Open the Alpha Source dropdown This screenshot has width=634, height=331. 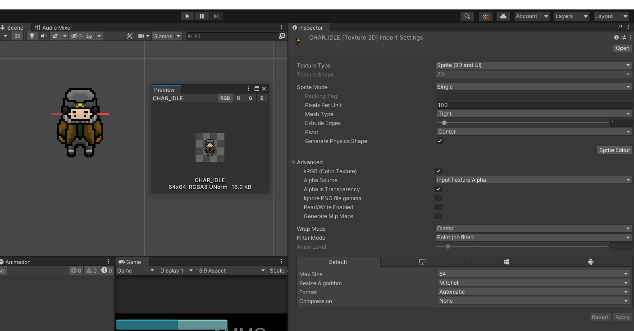click(534, 180)
